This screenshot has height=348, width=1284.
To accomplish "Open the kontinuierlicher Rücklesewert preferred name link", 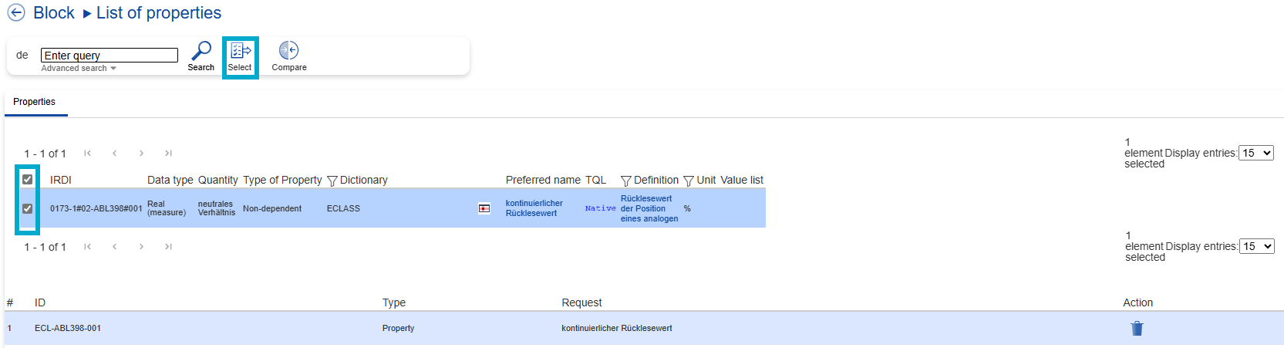I will [x=534, y=208].
